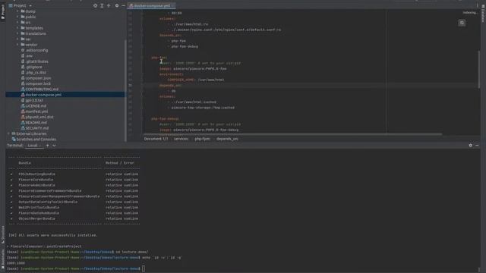
Task: Open the Bookmarks tool window stripe
Action: tap(3, 259)
